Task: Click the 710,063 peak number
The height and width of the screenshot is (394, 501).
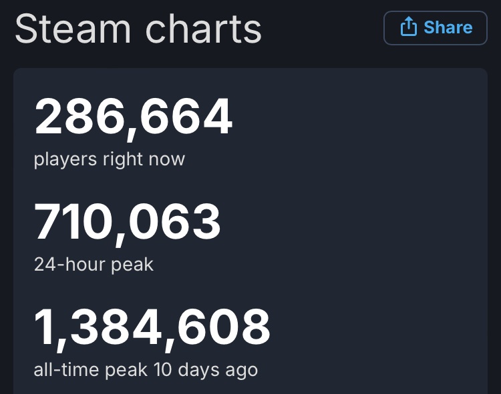Action: (127, 223)
